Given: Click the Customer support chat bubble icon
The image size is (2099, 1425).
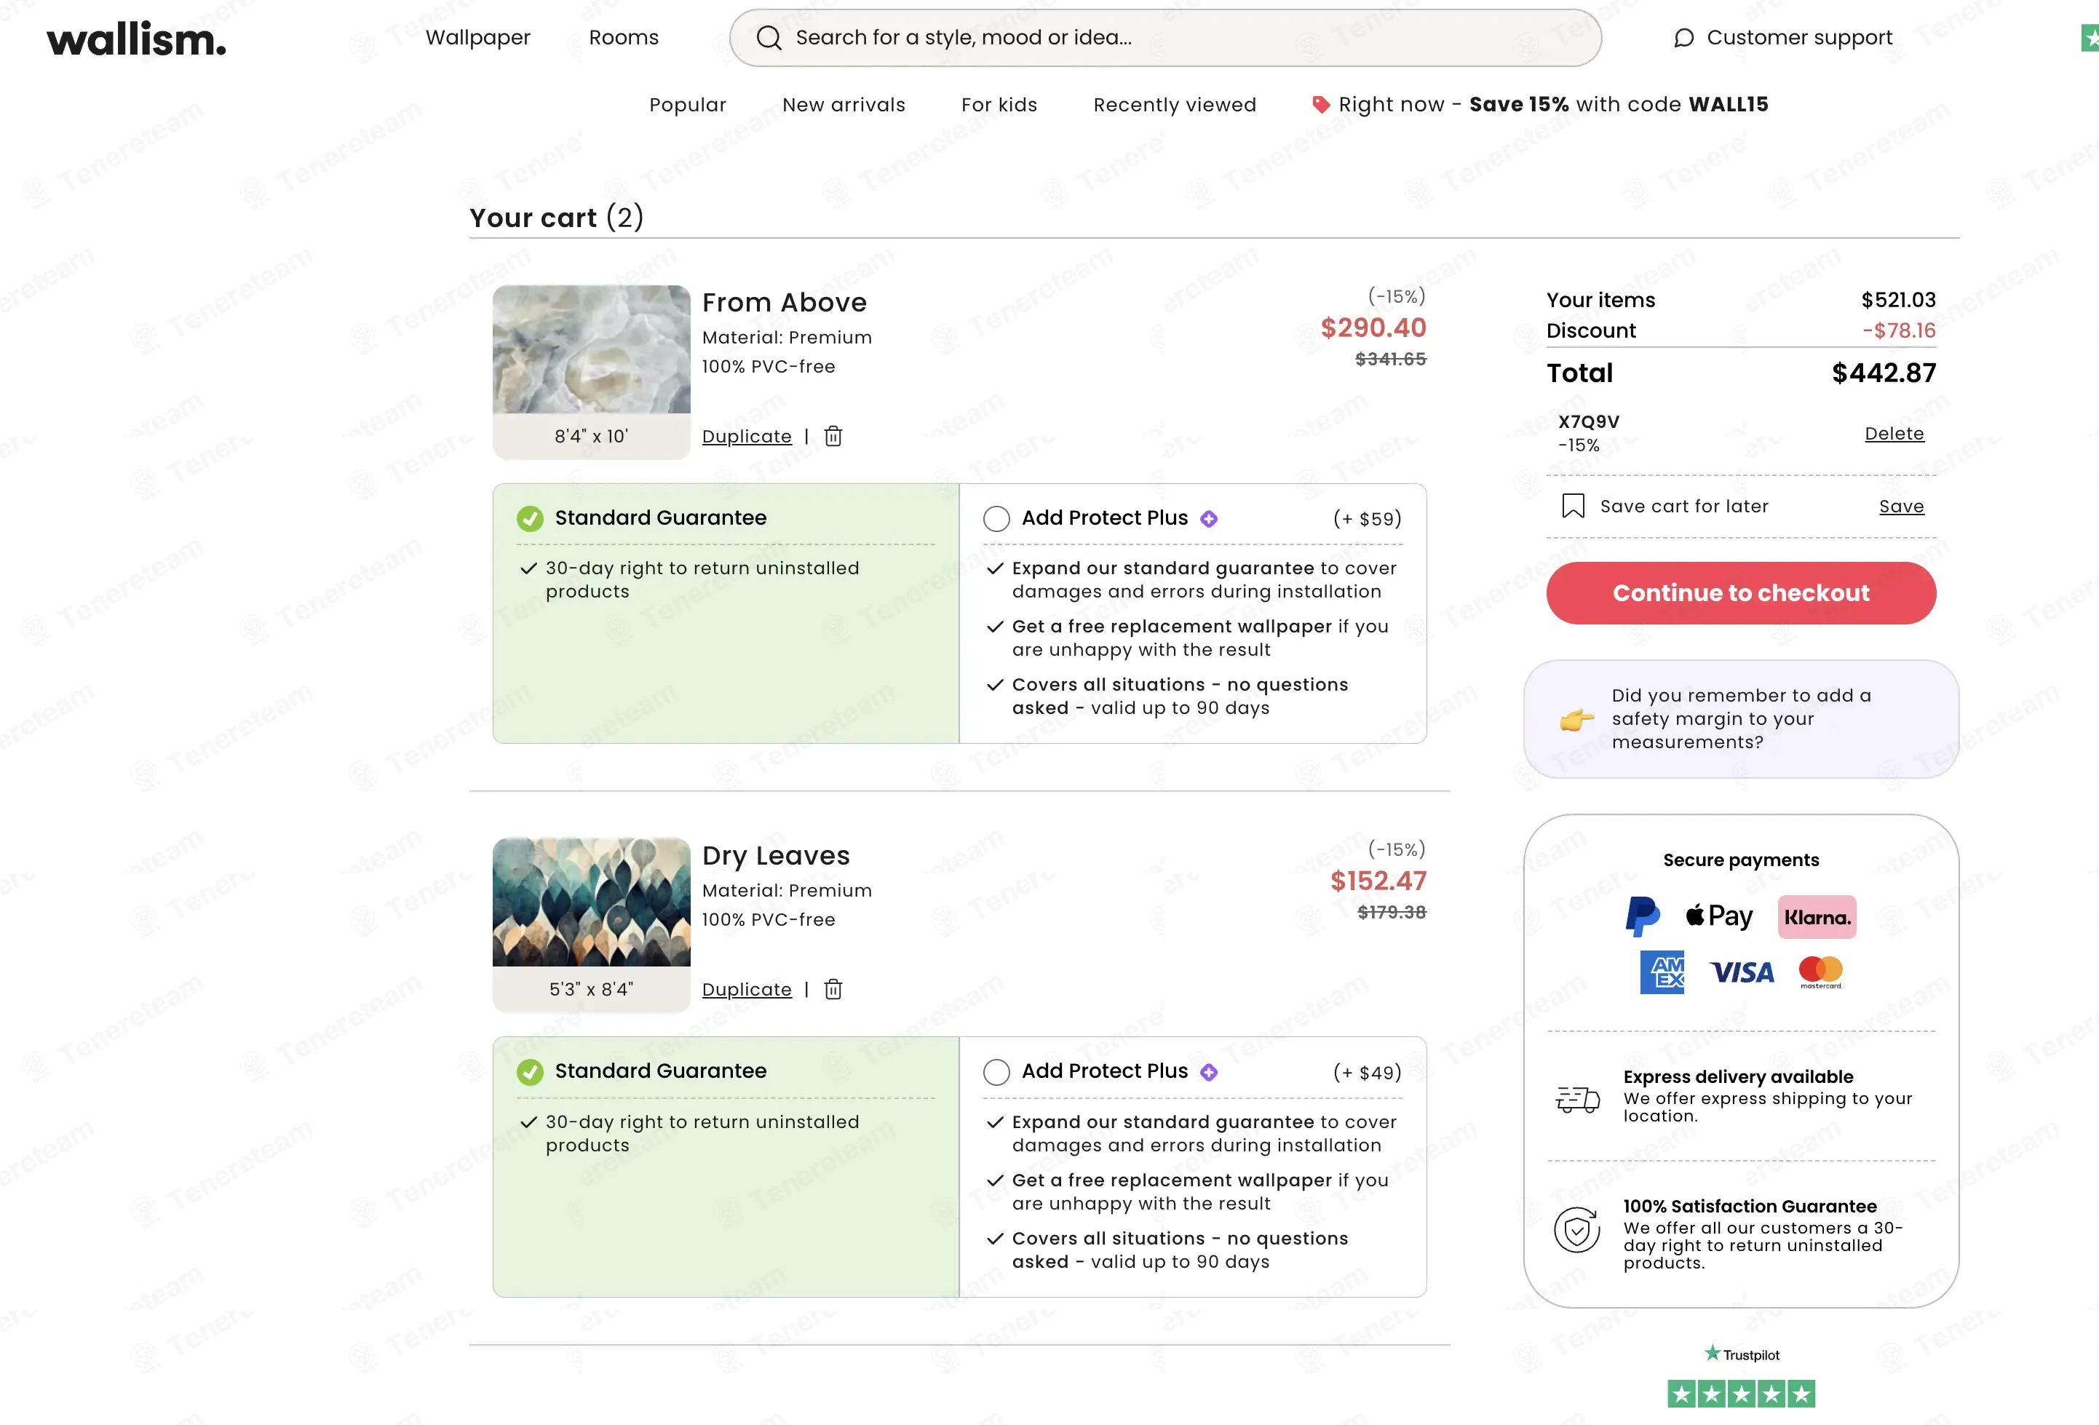Looking at the screenshot, I should (1683, 38).
